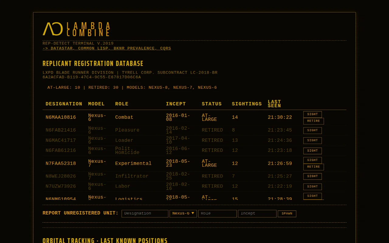389x243 pixels.
Task: Click incept date 2016-01-08
Action: point(178,118)
